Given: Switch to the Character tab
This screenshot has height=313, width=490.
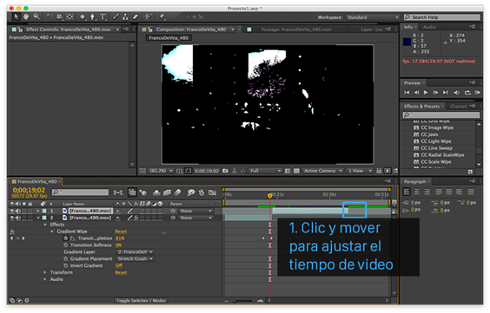Looking at the screenshot, I should [458, 107].
